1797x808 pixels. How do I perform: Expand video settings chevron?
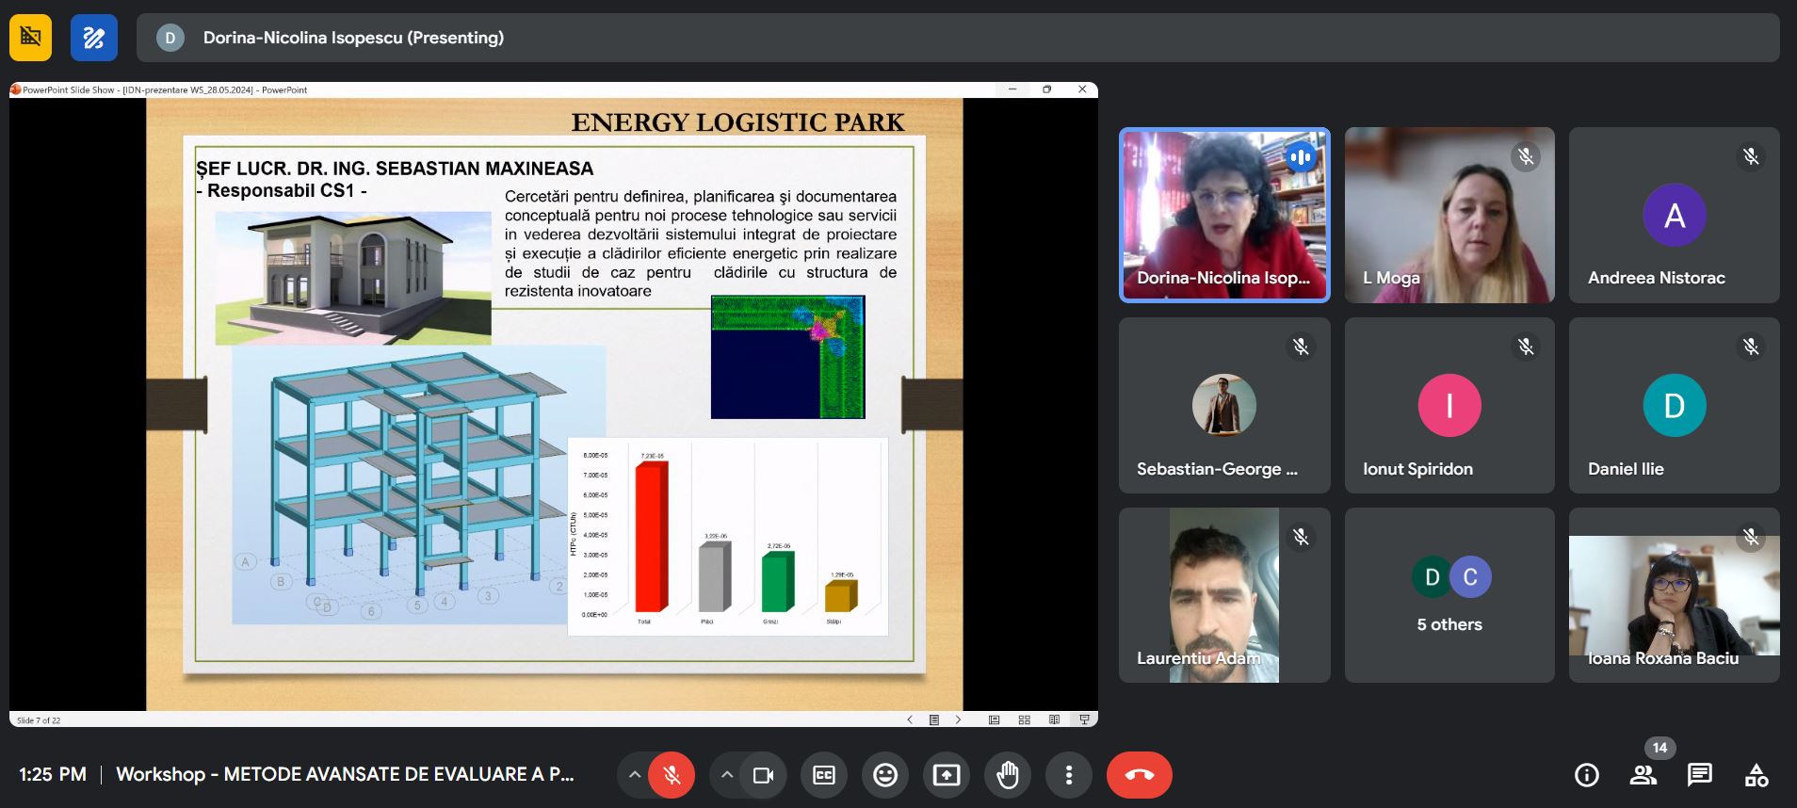point(726,775)
